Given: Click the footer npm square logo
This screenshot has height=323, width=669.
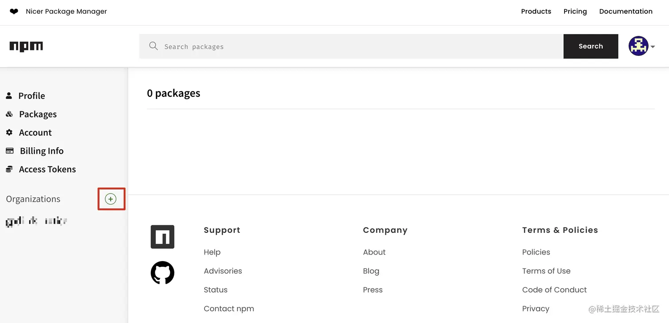Looking at the screenshot, I should click(x=162, y=237).
